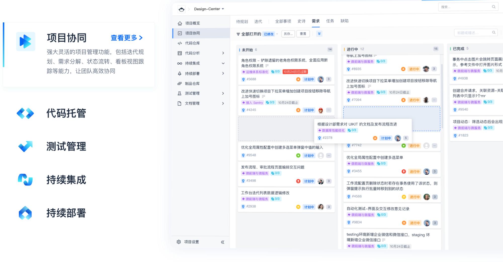Switch to 迭代 tab
This screenshot has height=262, width=503.
tap(258, 22)
